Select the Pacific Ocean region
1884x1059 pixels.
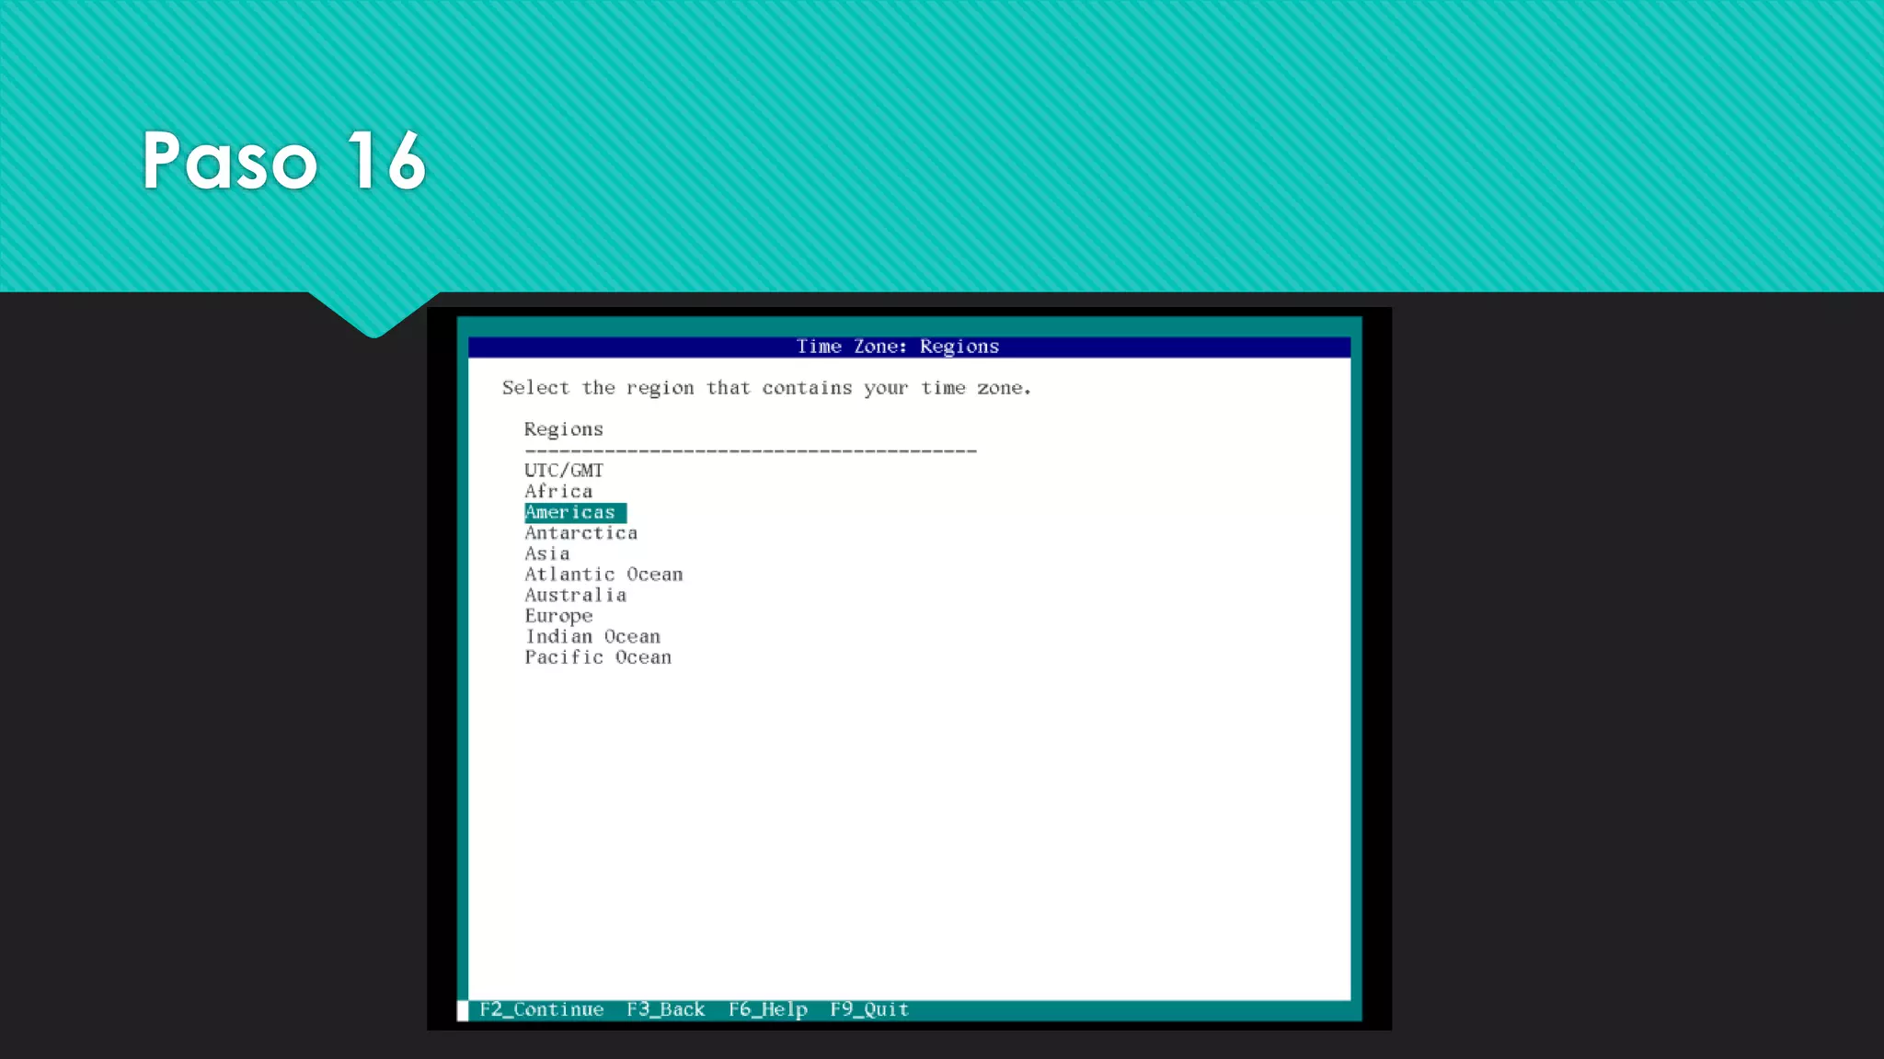coord(598,658)
